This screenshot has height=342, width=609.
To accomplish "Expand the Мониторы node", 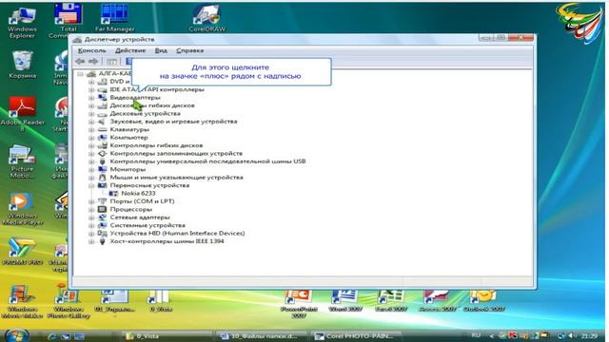I will (x=91, y=169).
